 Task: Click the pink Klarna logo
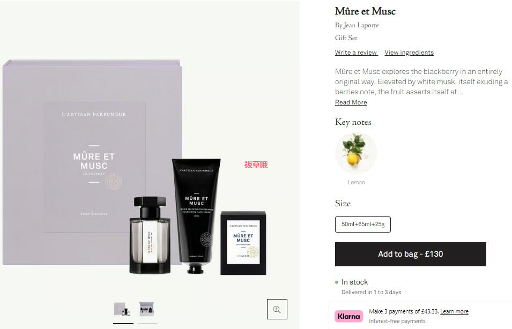[348, 316]
